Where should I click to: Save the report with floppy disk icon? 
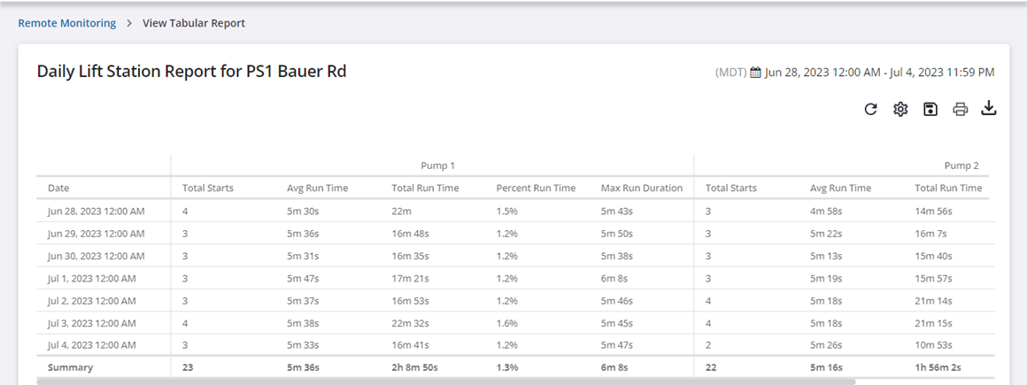coord(930,109)
